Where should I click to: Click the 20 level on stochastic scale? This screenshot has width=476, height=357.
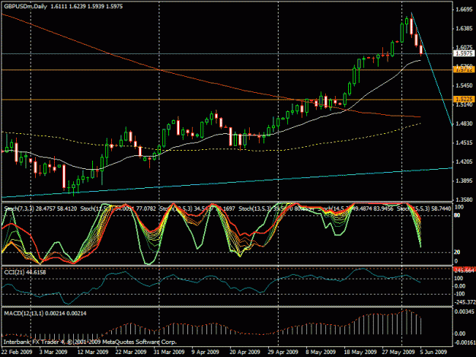[457, 252]
